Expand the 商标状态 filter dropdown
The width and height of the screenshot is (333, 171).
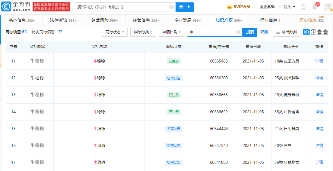pos(115,32)
